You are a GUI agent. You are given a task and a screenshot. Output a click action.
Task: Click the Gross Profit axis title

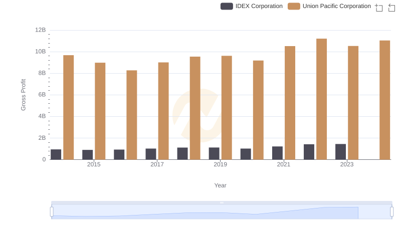click(23, 95)
